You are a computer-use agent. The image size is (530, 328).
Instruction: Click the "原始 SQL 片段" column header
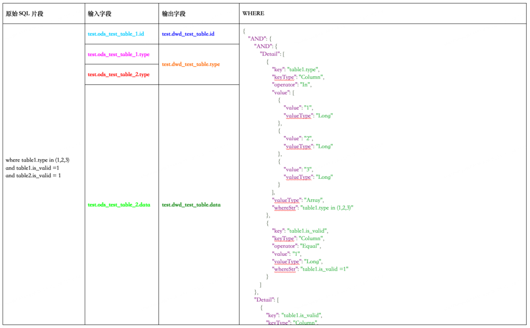pos(44,14)
